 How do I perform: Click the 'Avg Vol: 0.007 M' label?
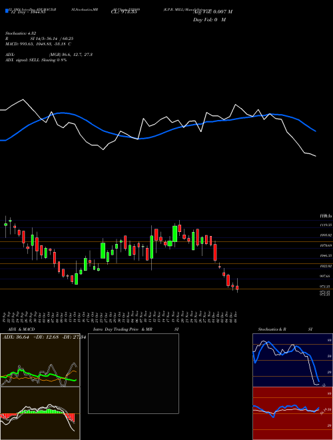[x=212, y=12]
